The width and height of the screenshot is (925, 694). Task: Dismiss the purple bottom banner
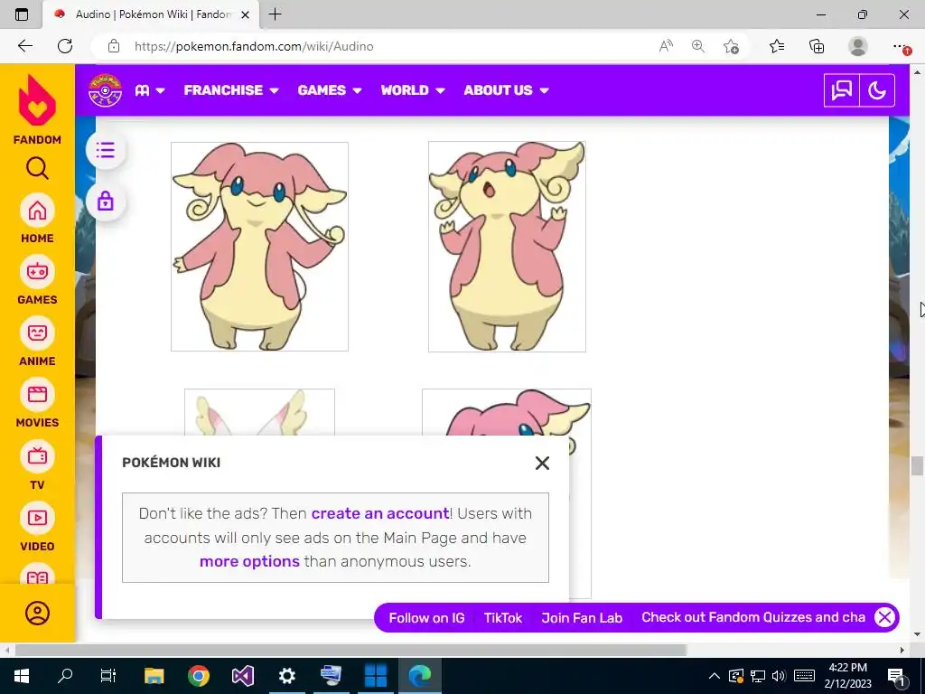pos(884,618)
